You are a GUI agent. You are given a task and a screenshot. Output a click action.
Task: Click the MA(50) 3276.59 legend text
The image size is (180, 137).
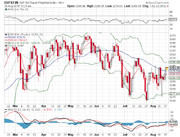[16, 37]
